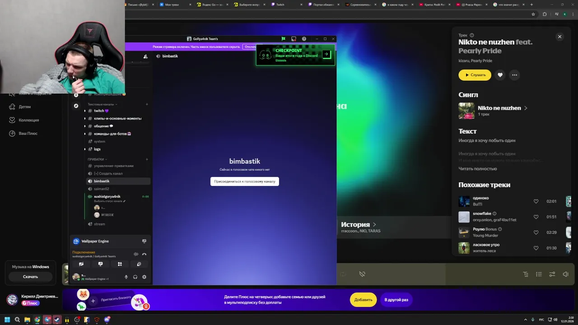Open Discord from Windows taskbar
Image resolution: width=578 pixels, height=325 pixels.
107,320
